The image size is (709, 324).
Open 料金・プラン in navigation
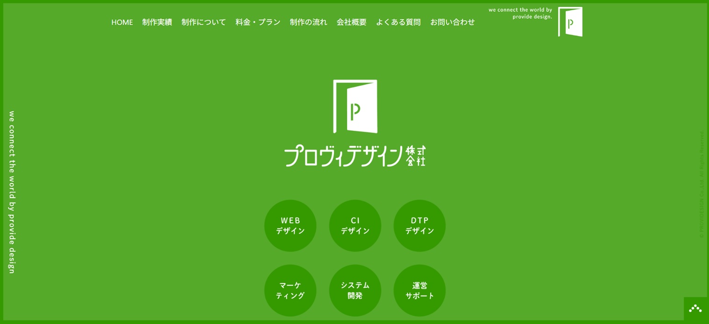[x=258, y=22]
